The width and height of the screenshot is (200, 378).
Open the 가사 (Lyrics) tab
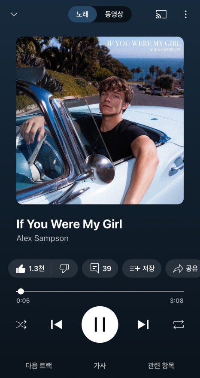100,366
